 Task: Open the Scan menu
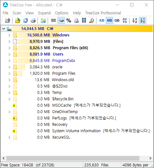pos(17,13)
